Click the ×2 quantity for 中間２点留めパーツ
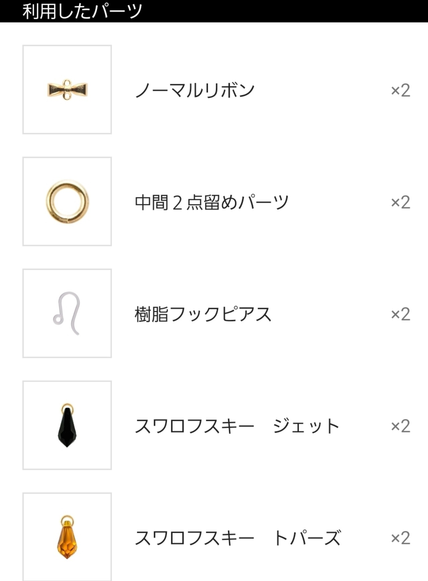This screenshot has width=428, height=581. (x=400, y=202)
